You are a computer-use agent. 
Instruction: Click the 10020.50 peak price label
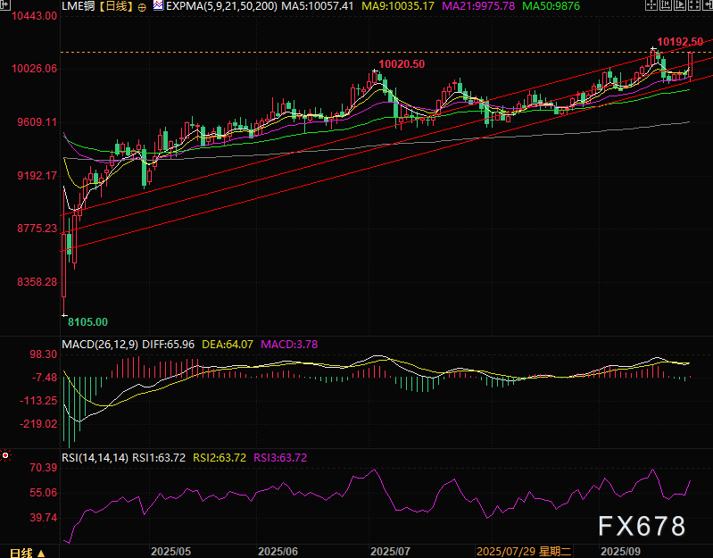[x=401, y=64]
